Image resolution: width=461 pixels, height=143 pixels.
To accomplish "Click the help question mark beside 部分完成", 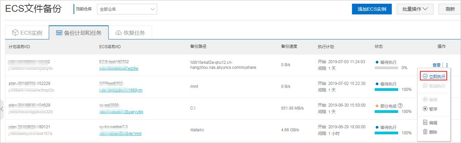I will (x=400, y=105).
